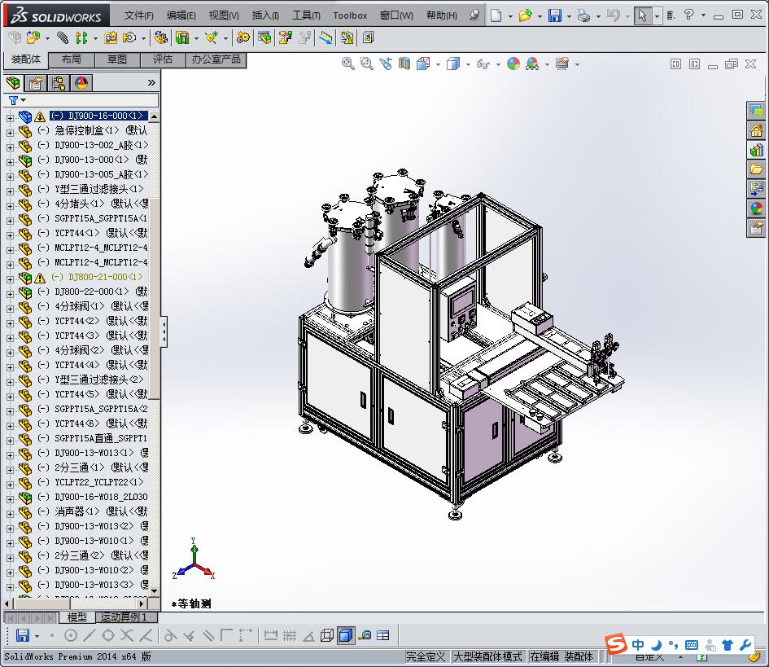Image resolution: width=769 pixels, height=667 pixels.
Task: Switch to PropertyManager tab icon
Action: pyautogui.click(x=36, y=83)
